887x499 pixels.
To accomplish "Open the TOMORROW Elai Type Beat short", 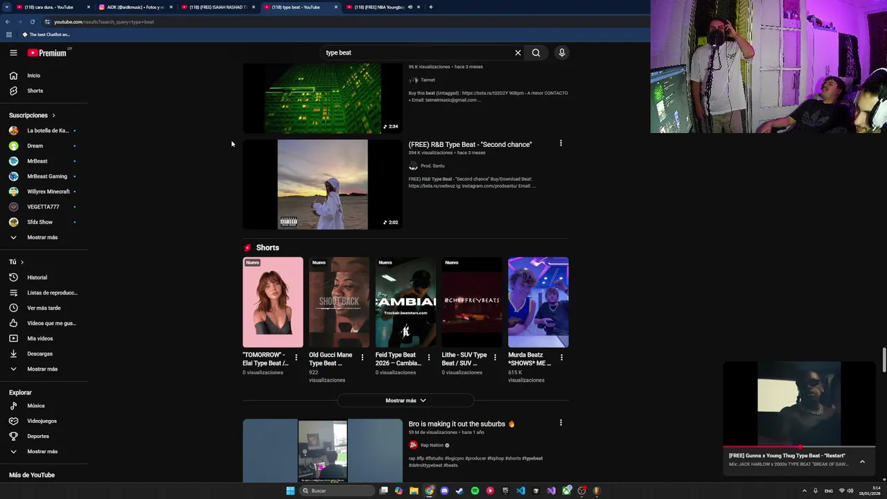I will tap(272, 302).
